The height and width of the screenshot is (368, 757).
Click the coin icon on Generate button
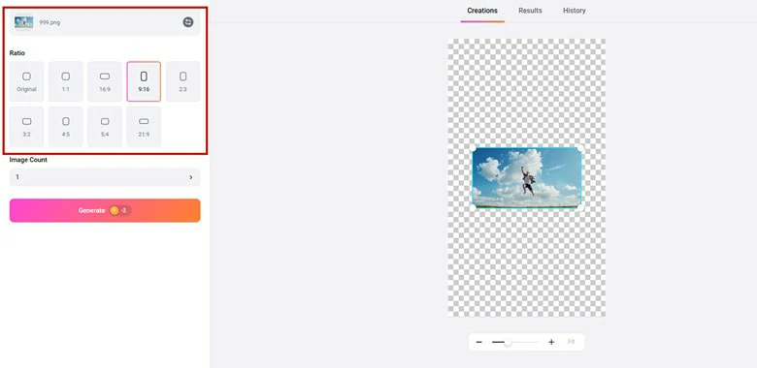click(114, 210)
